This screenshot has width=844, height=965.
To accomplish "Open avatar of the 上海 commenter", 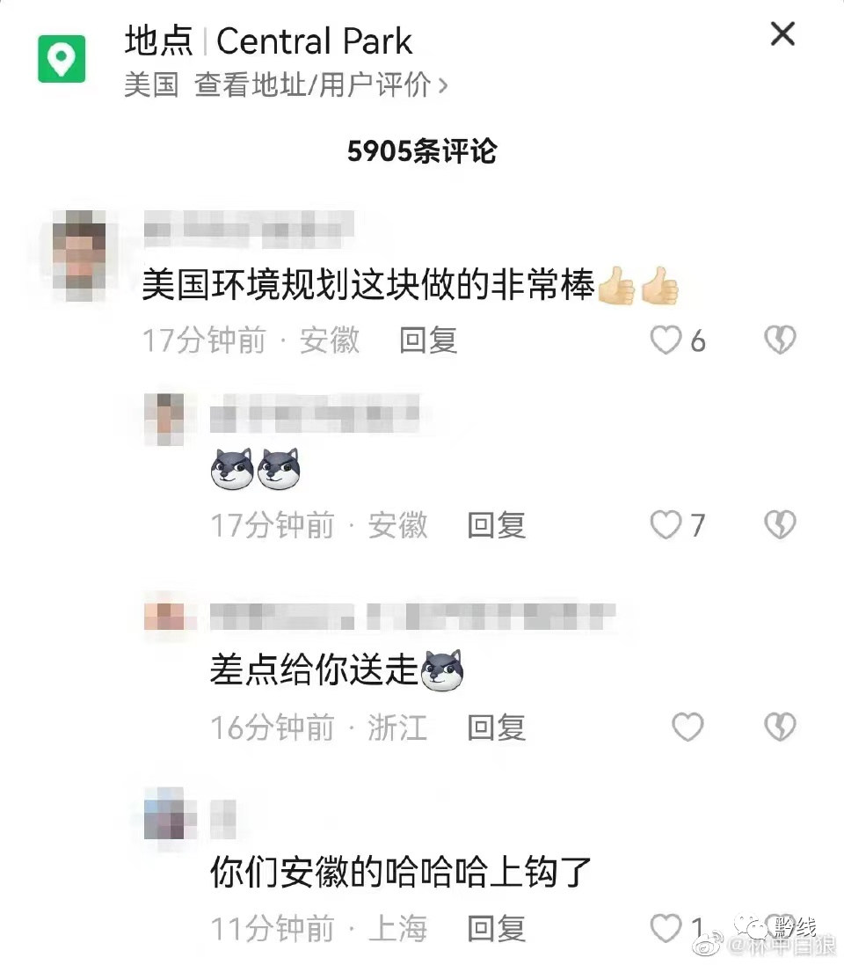I will pyautogui.click(x=164, y=813).
